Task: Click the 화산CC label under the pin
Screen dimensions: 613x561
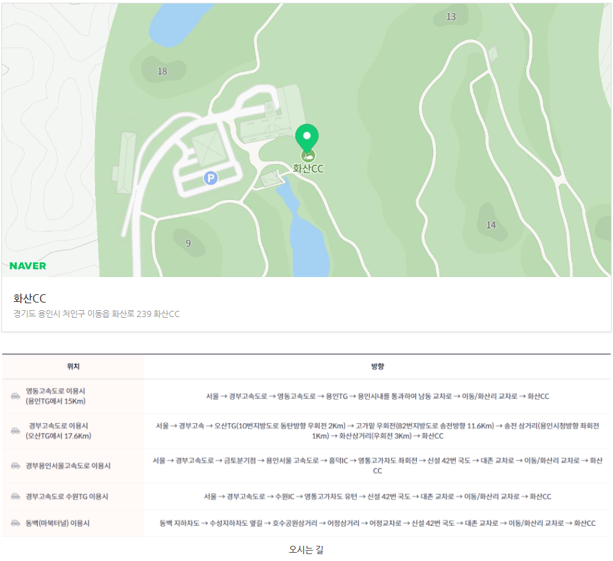Action: [308, 169]
